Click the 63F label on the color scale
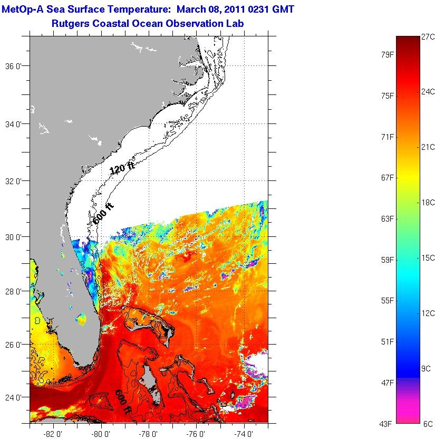 click(388, 218)
